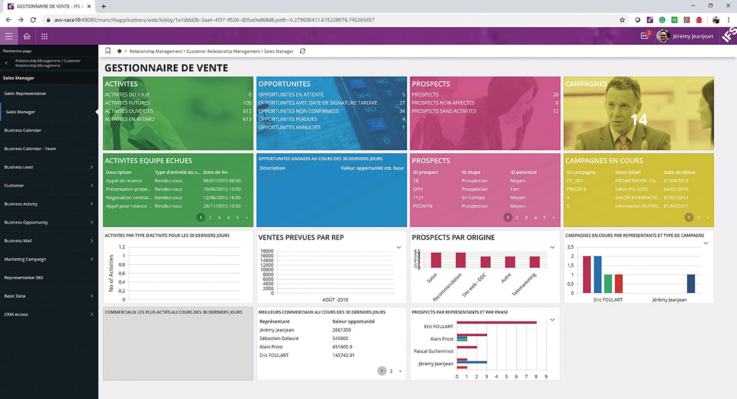This screenshot has height=399, width=737.
Task: Click browser forward arrow
Action: tap(21, 20)
